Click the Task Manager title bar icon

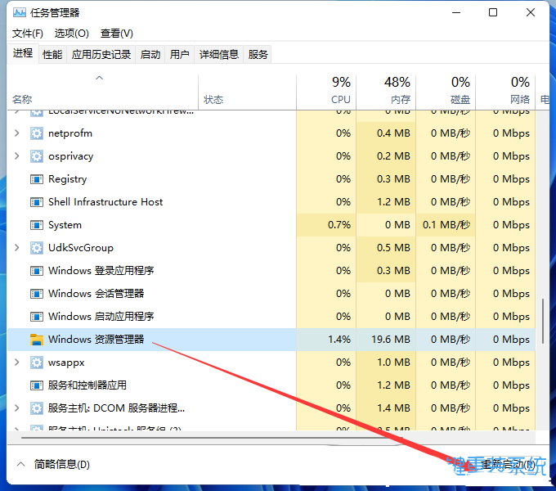(19, 13)
